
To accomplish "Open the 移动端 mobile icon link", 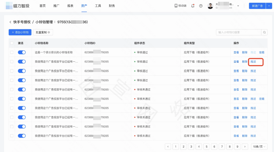I will point(180,6).
